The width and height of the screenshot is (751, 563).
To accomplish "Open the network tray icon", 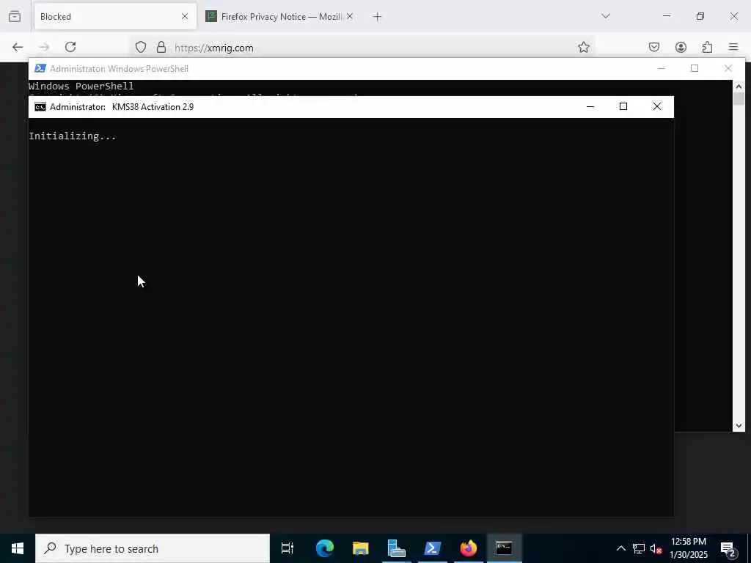I will click(x=639, y=548).
